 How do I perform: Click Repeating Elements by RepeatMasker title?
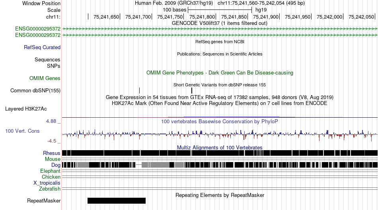tap(220, 195)
